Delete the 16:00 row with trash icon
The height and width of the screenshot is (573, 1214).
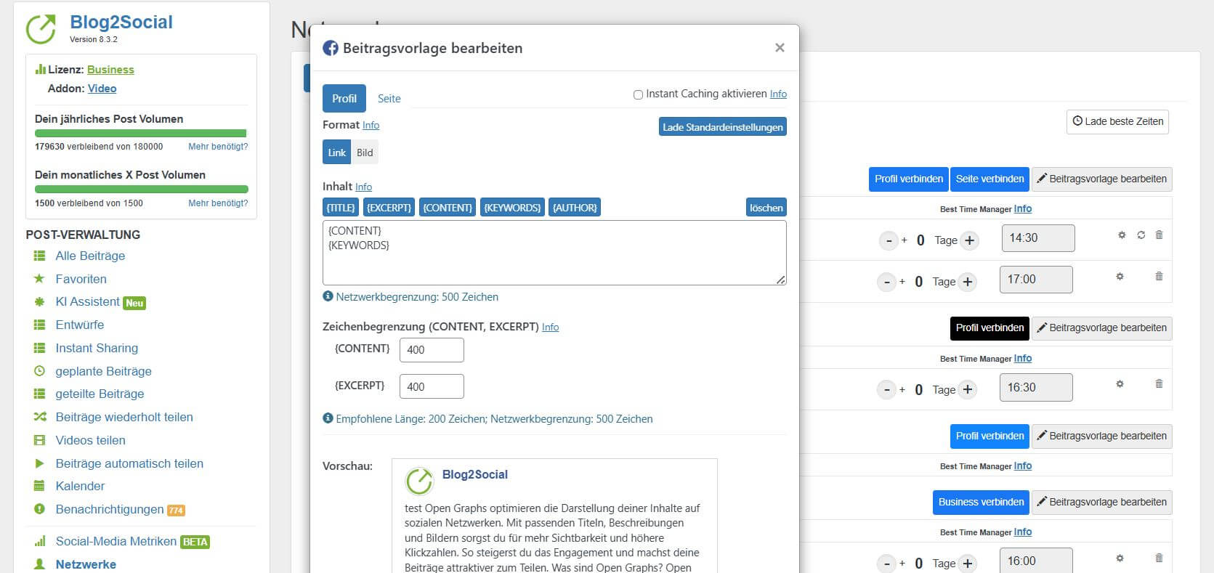pyautogui.click(x=1159, y=558)
